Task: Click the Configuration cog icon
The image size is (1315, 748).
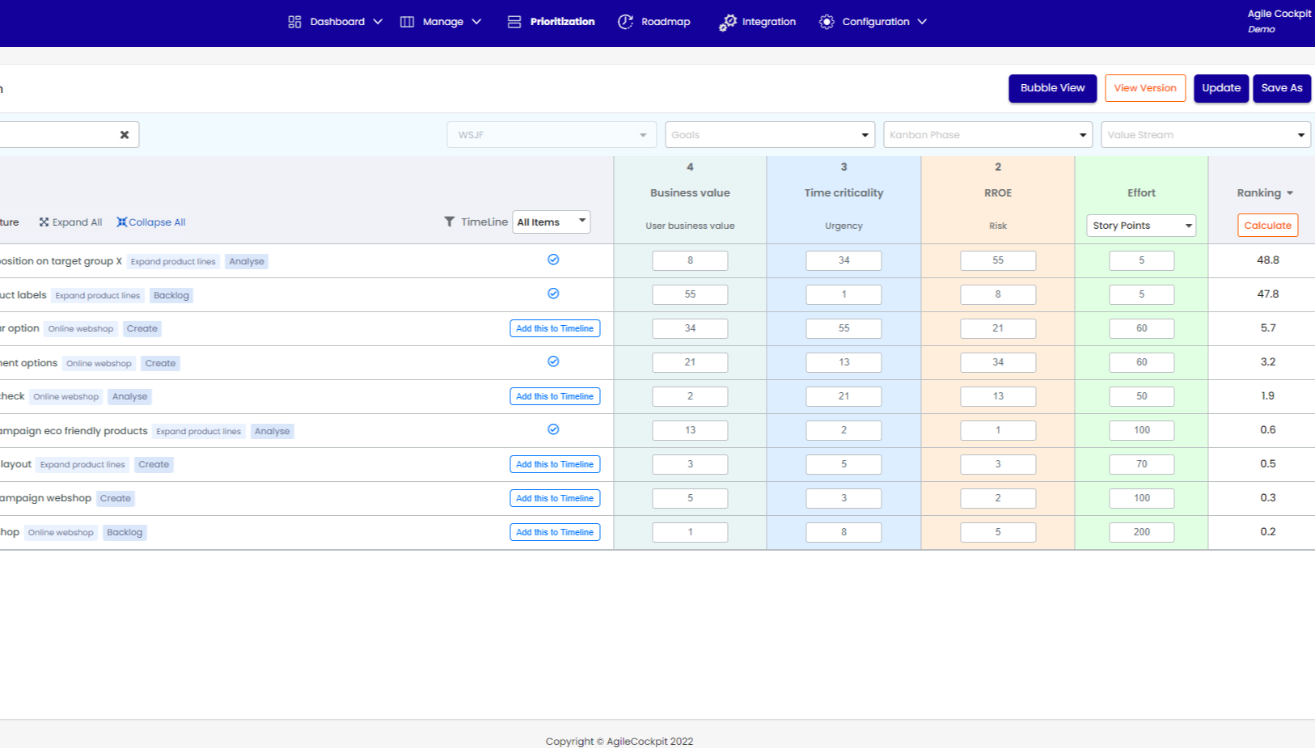Action: click(x=827, y=22)
